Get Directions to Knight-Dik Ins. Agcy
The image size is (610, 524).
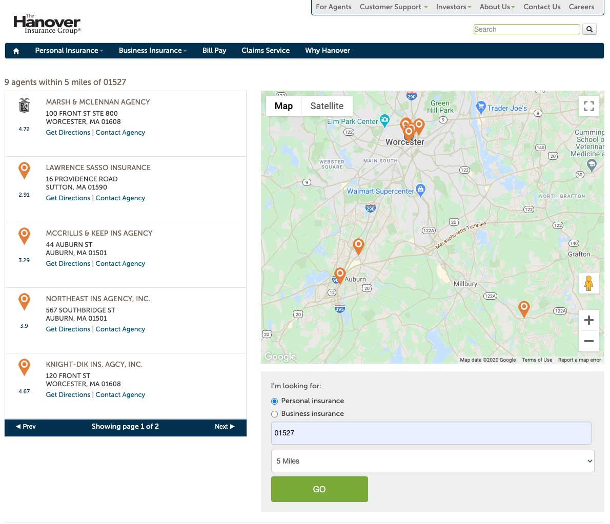pos(68,395)
